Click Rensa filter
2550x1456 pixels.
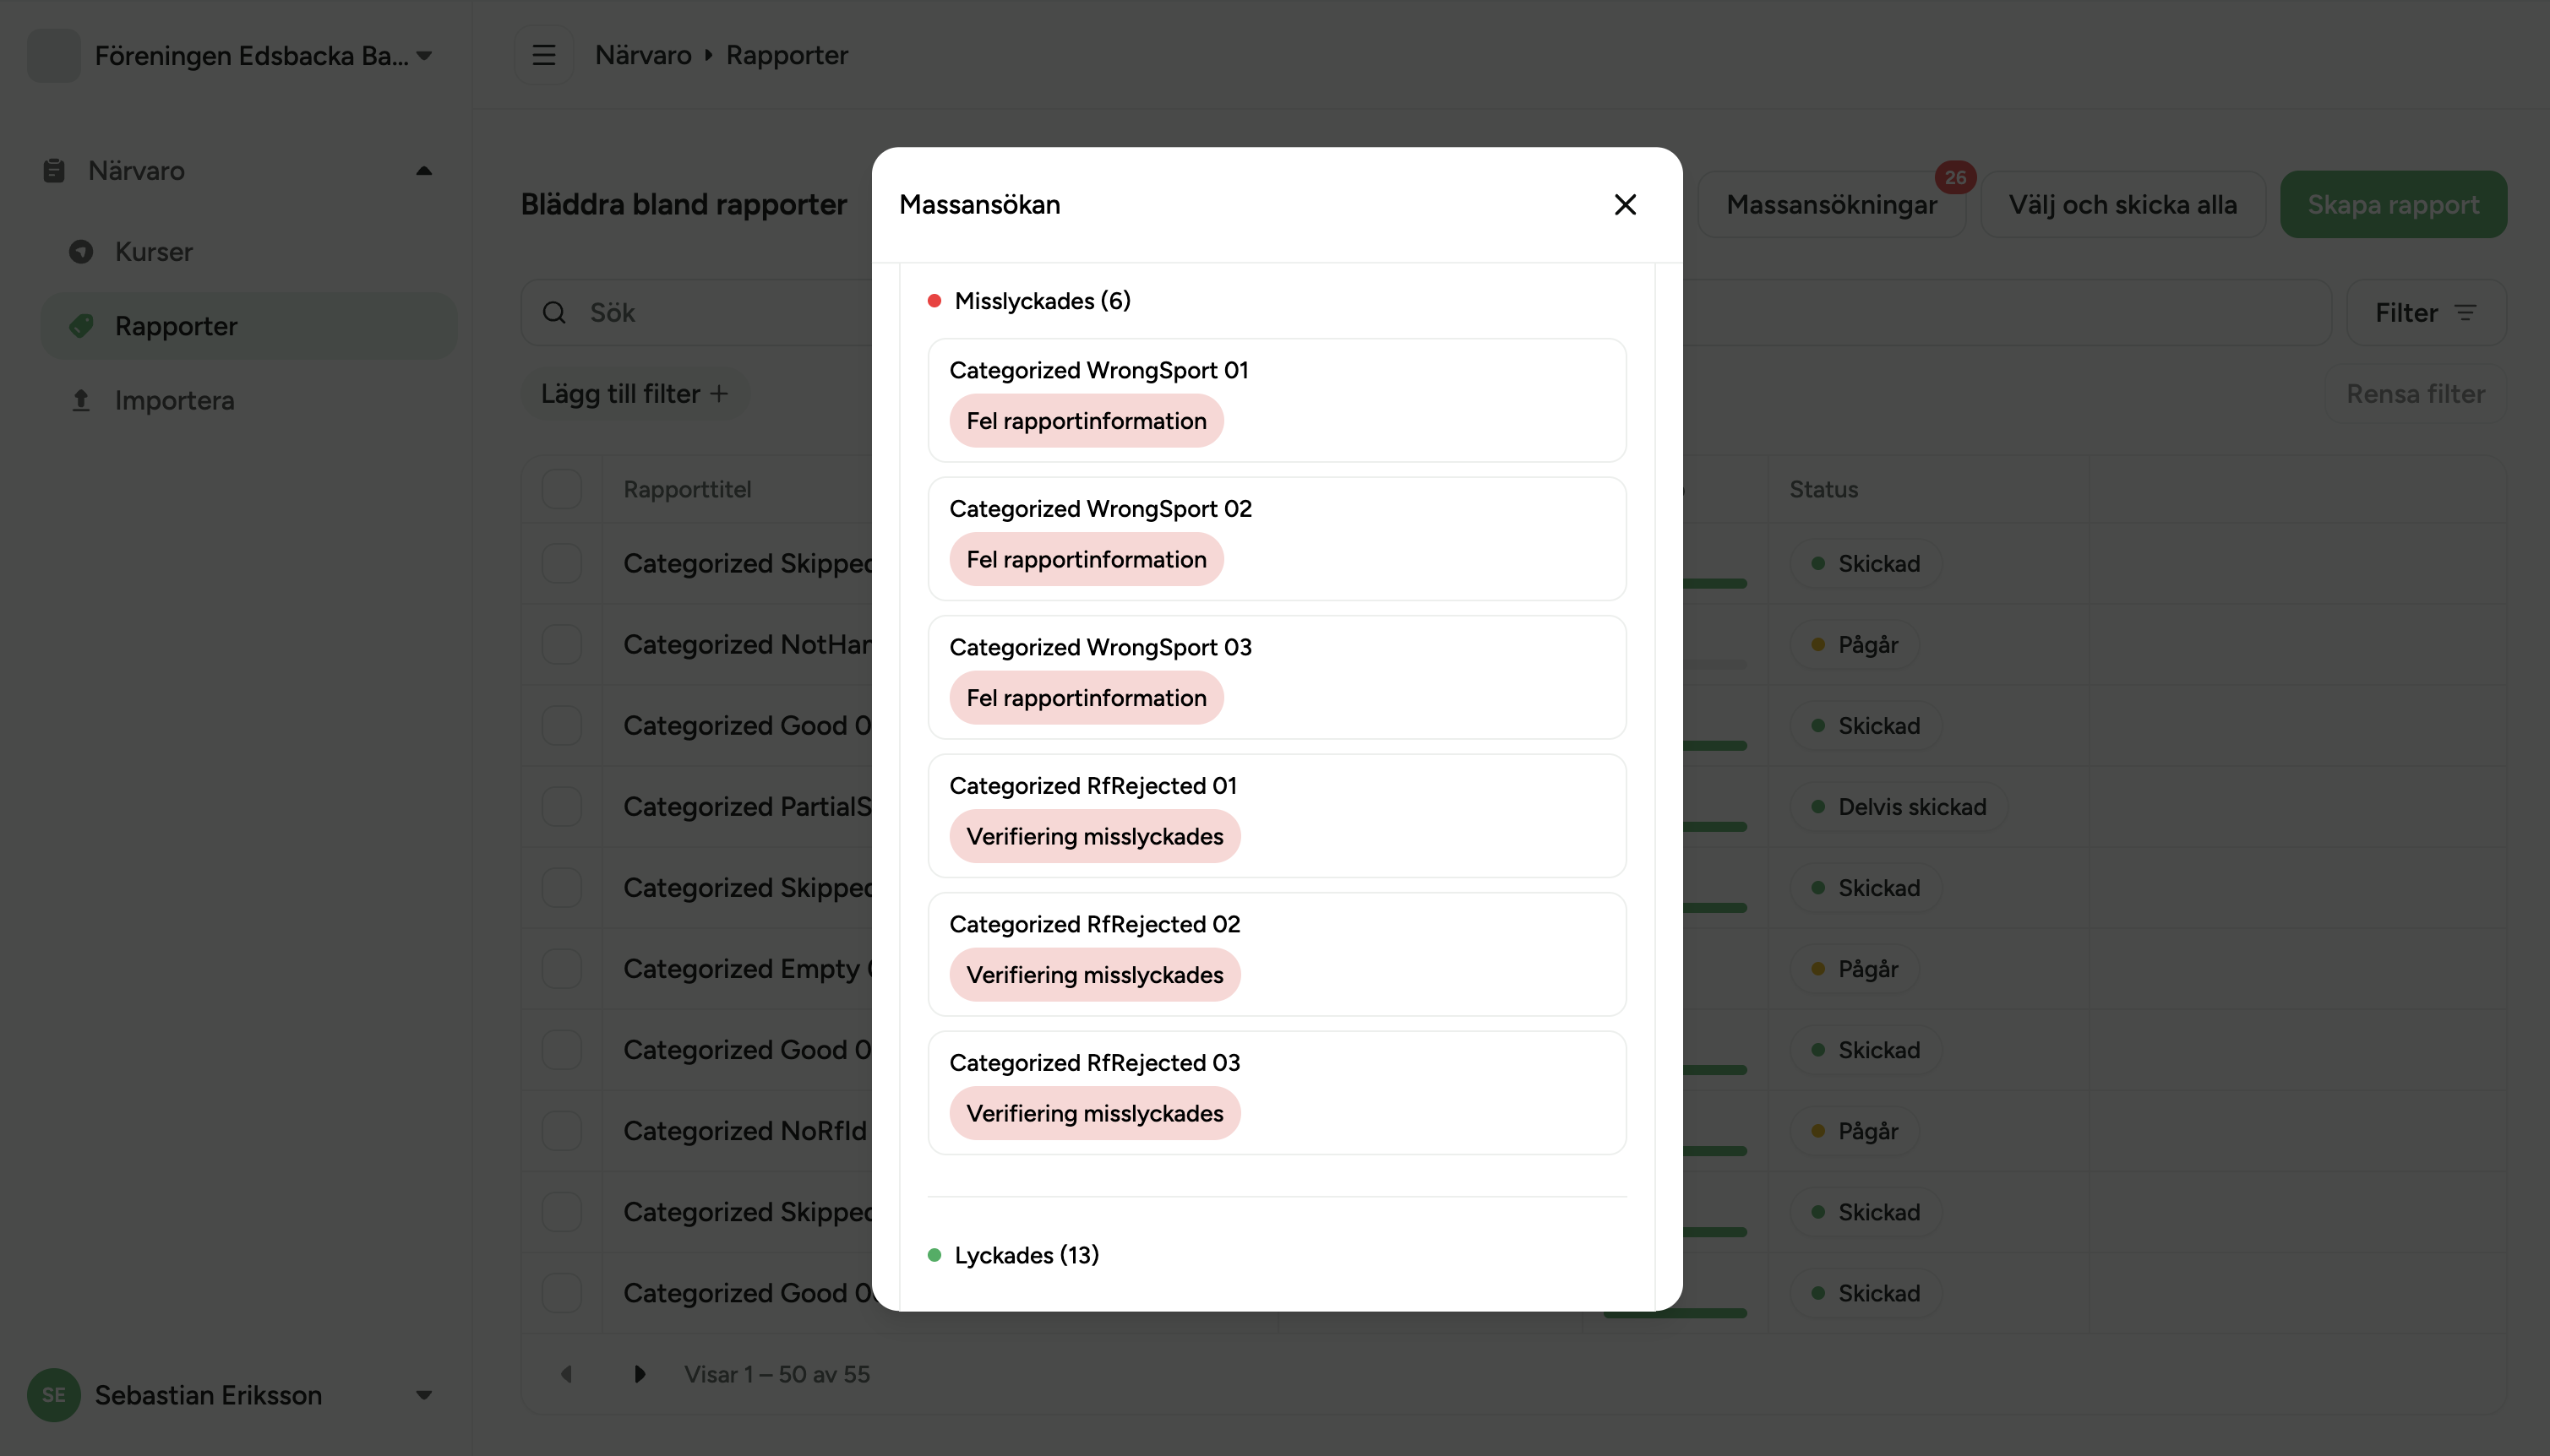pos(2415,394)
